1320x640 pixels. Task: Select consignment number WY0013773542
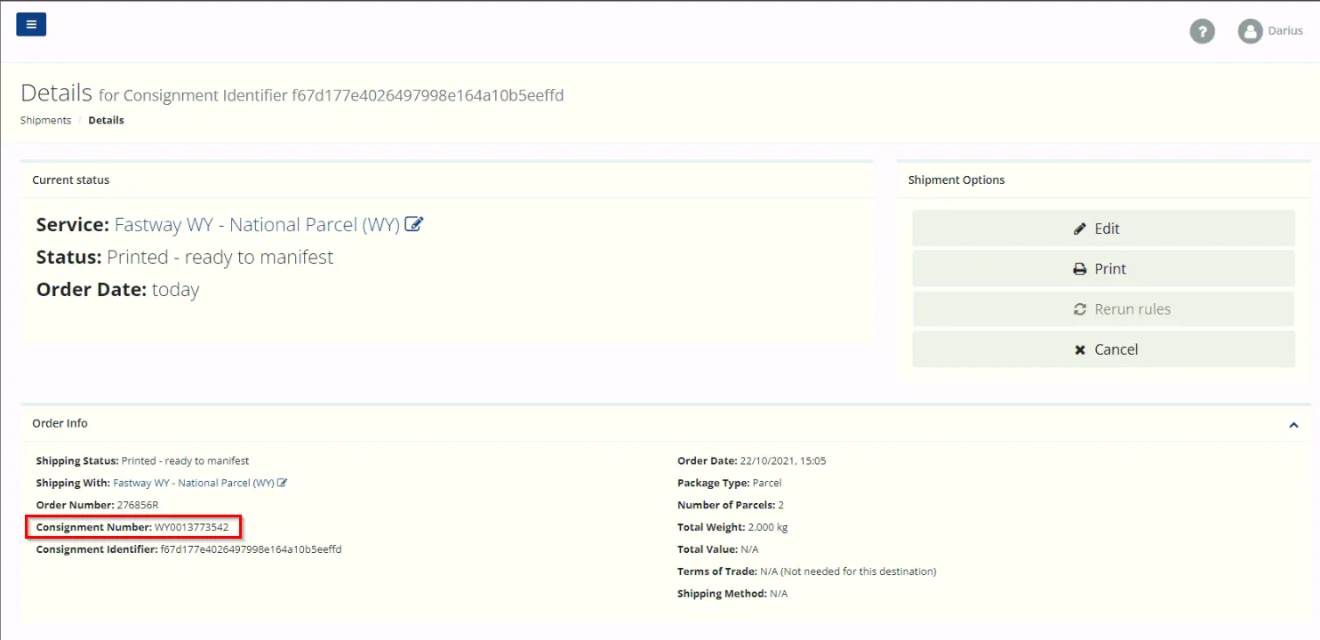coord(191,527)
